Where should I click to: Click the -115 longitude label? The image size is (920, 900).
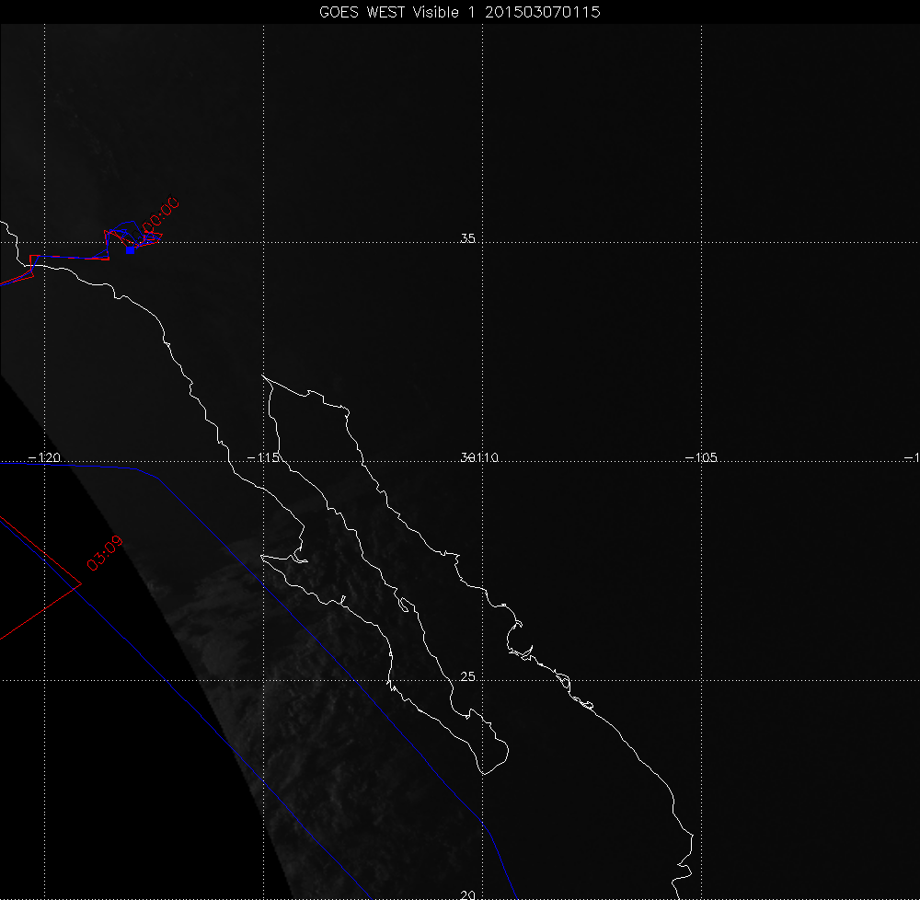coord(264,457)
